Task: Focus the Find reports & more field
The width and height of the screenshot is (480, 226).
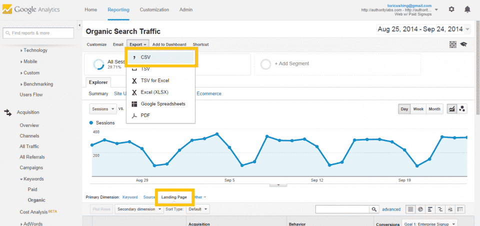Action: [38, 33]
